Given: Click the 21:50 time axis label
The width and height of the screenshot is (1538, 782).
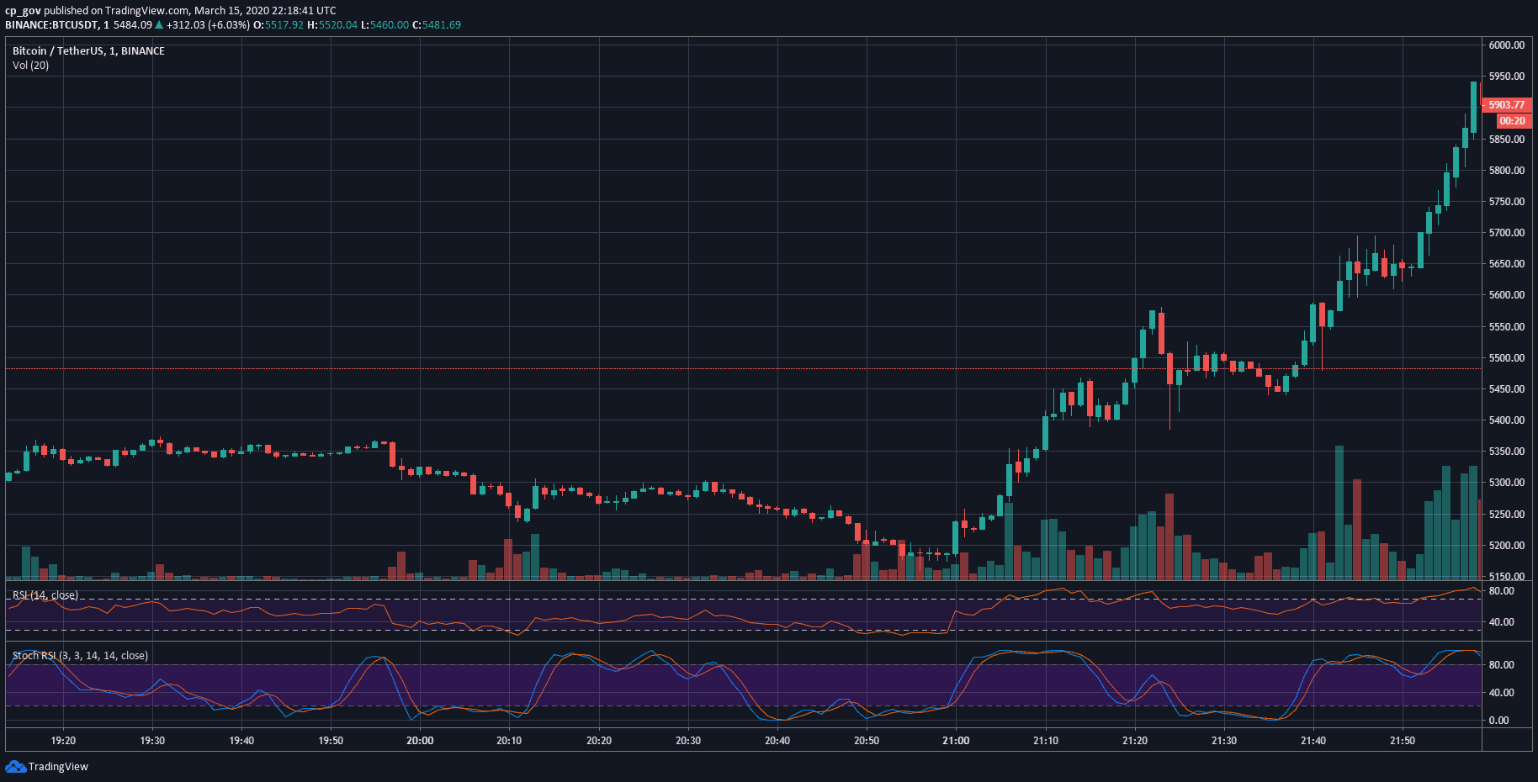Looking at the screenshot, I should (1403, 741).
